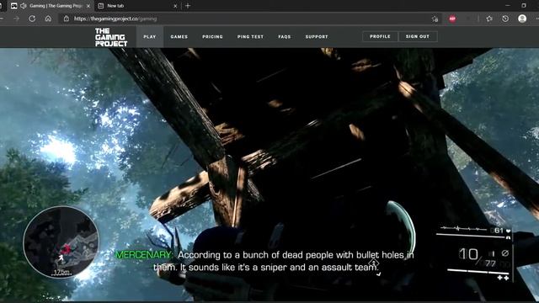Open FAQS in the navigation bar
Image resolution: width=539 pixels, height=303 pixels.
(285, 36)
